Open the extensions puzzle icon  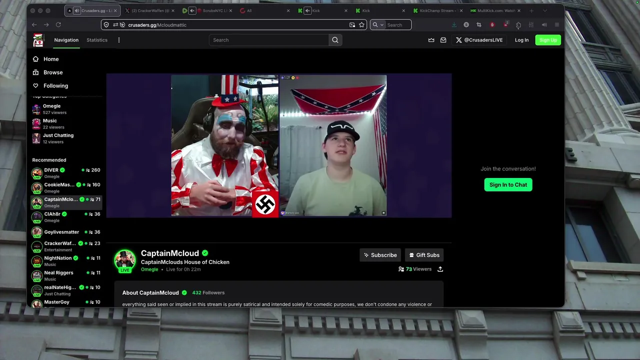(518, 24)
